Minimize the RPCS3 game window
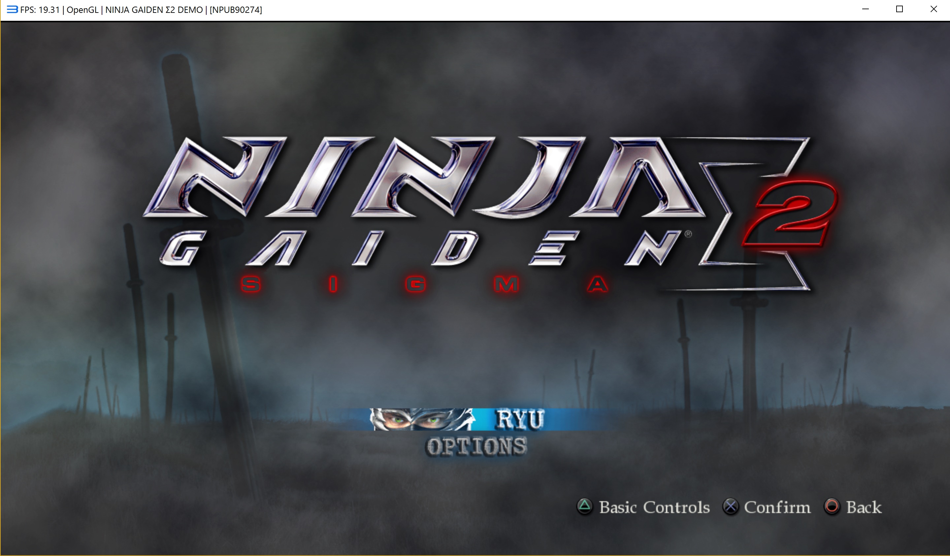The image size is (950, 556). click(x=865, y=9)
